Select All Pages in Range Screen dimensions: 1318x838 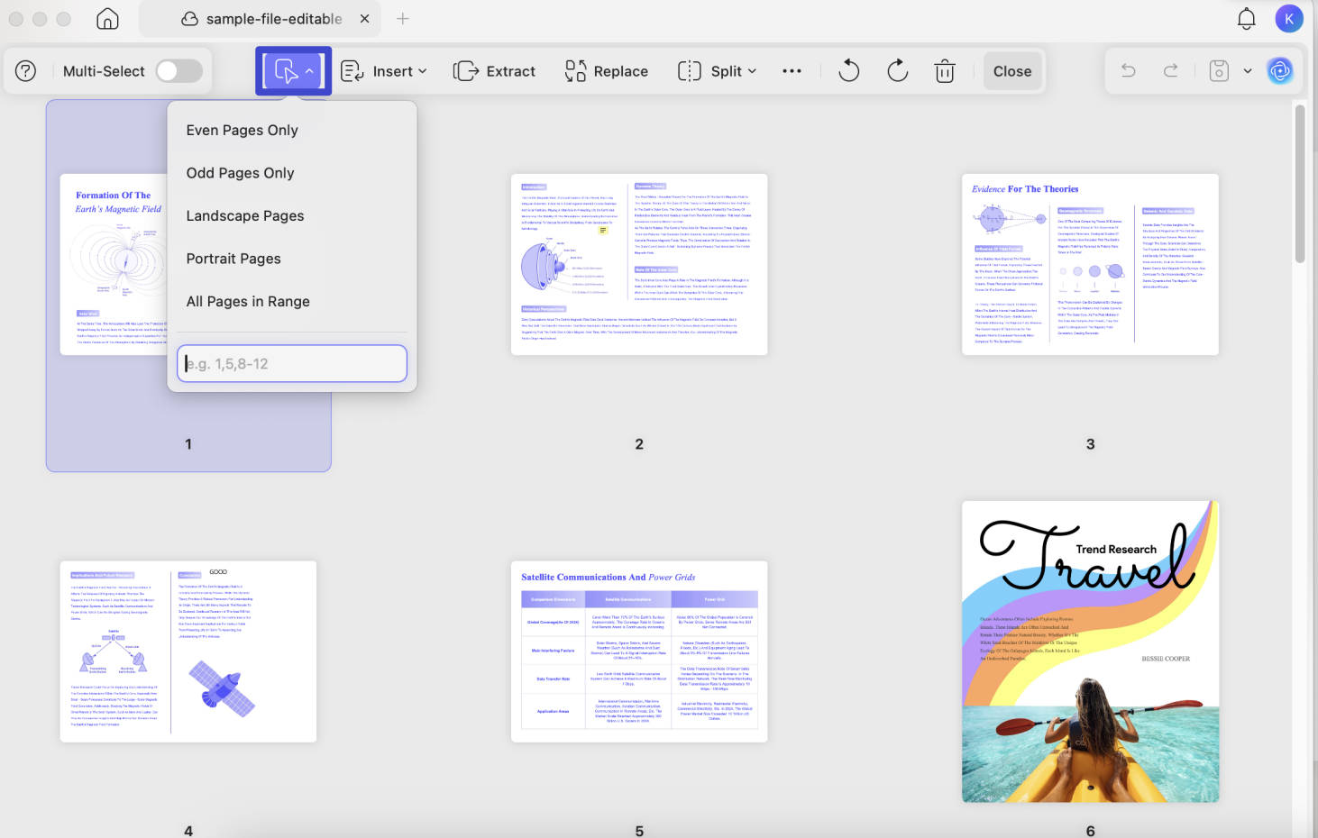pos(248,301)
